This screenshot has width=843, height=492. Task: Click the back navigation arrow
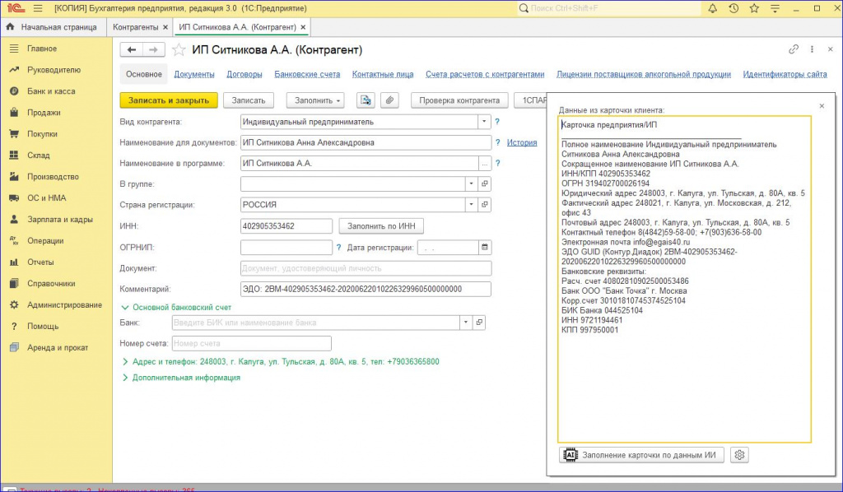point(132,49)
